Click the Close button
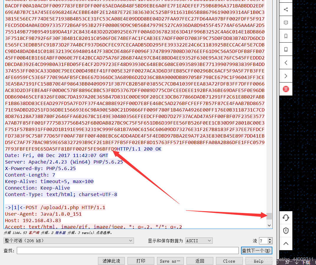The image size is (316, 265). pyautogui.click(x=229, y=261)
